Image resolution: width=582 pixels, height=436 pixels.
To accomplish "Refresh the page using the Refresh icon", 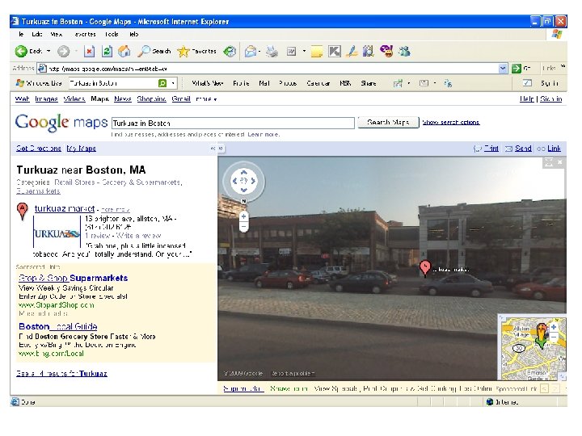I will click(107, 51).
